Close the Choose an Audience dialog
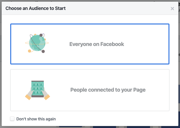 coord(172,9)
